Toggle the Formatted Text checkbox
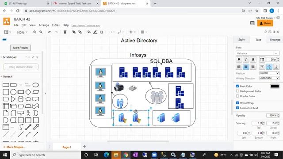Image resolution: width=283 pixels, height=159 pixels. 237,108
